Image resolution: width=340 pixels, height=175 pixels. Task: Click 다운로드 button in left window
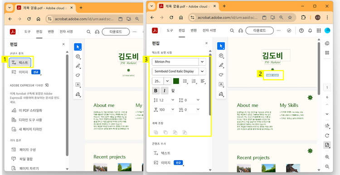pos(116,32)
